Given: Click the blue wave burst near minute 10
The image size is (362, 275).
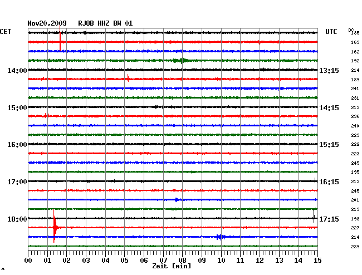Looking at the screenshot, I should point(221,237).
